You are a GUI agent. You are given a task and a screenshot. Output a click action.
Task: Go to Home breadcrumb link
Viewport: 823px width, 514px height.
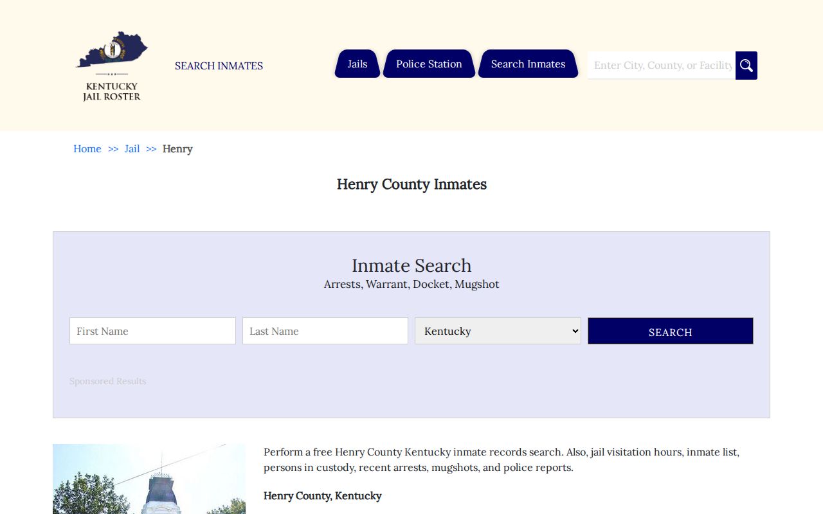tap(87, 148)
